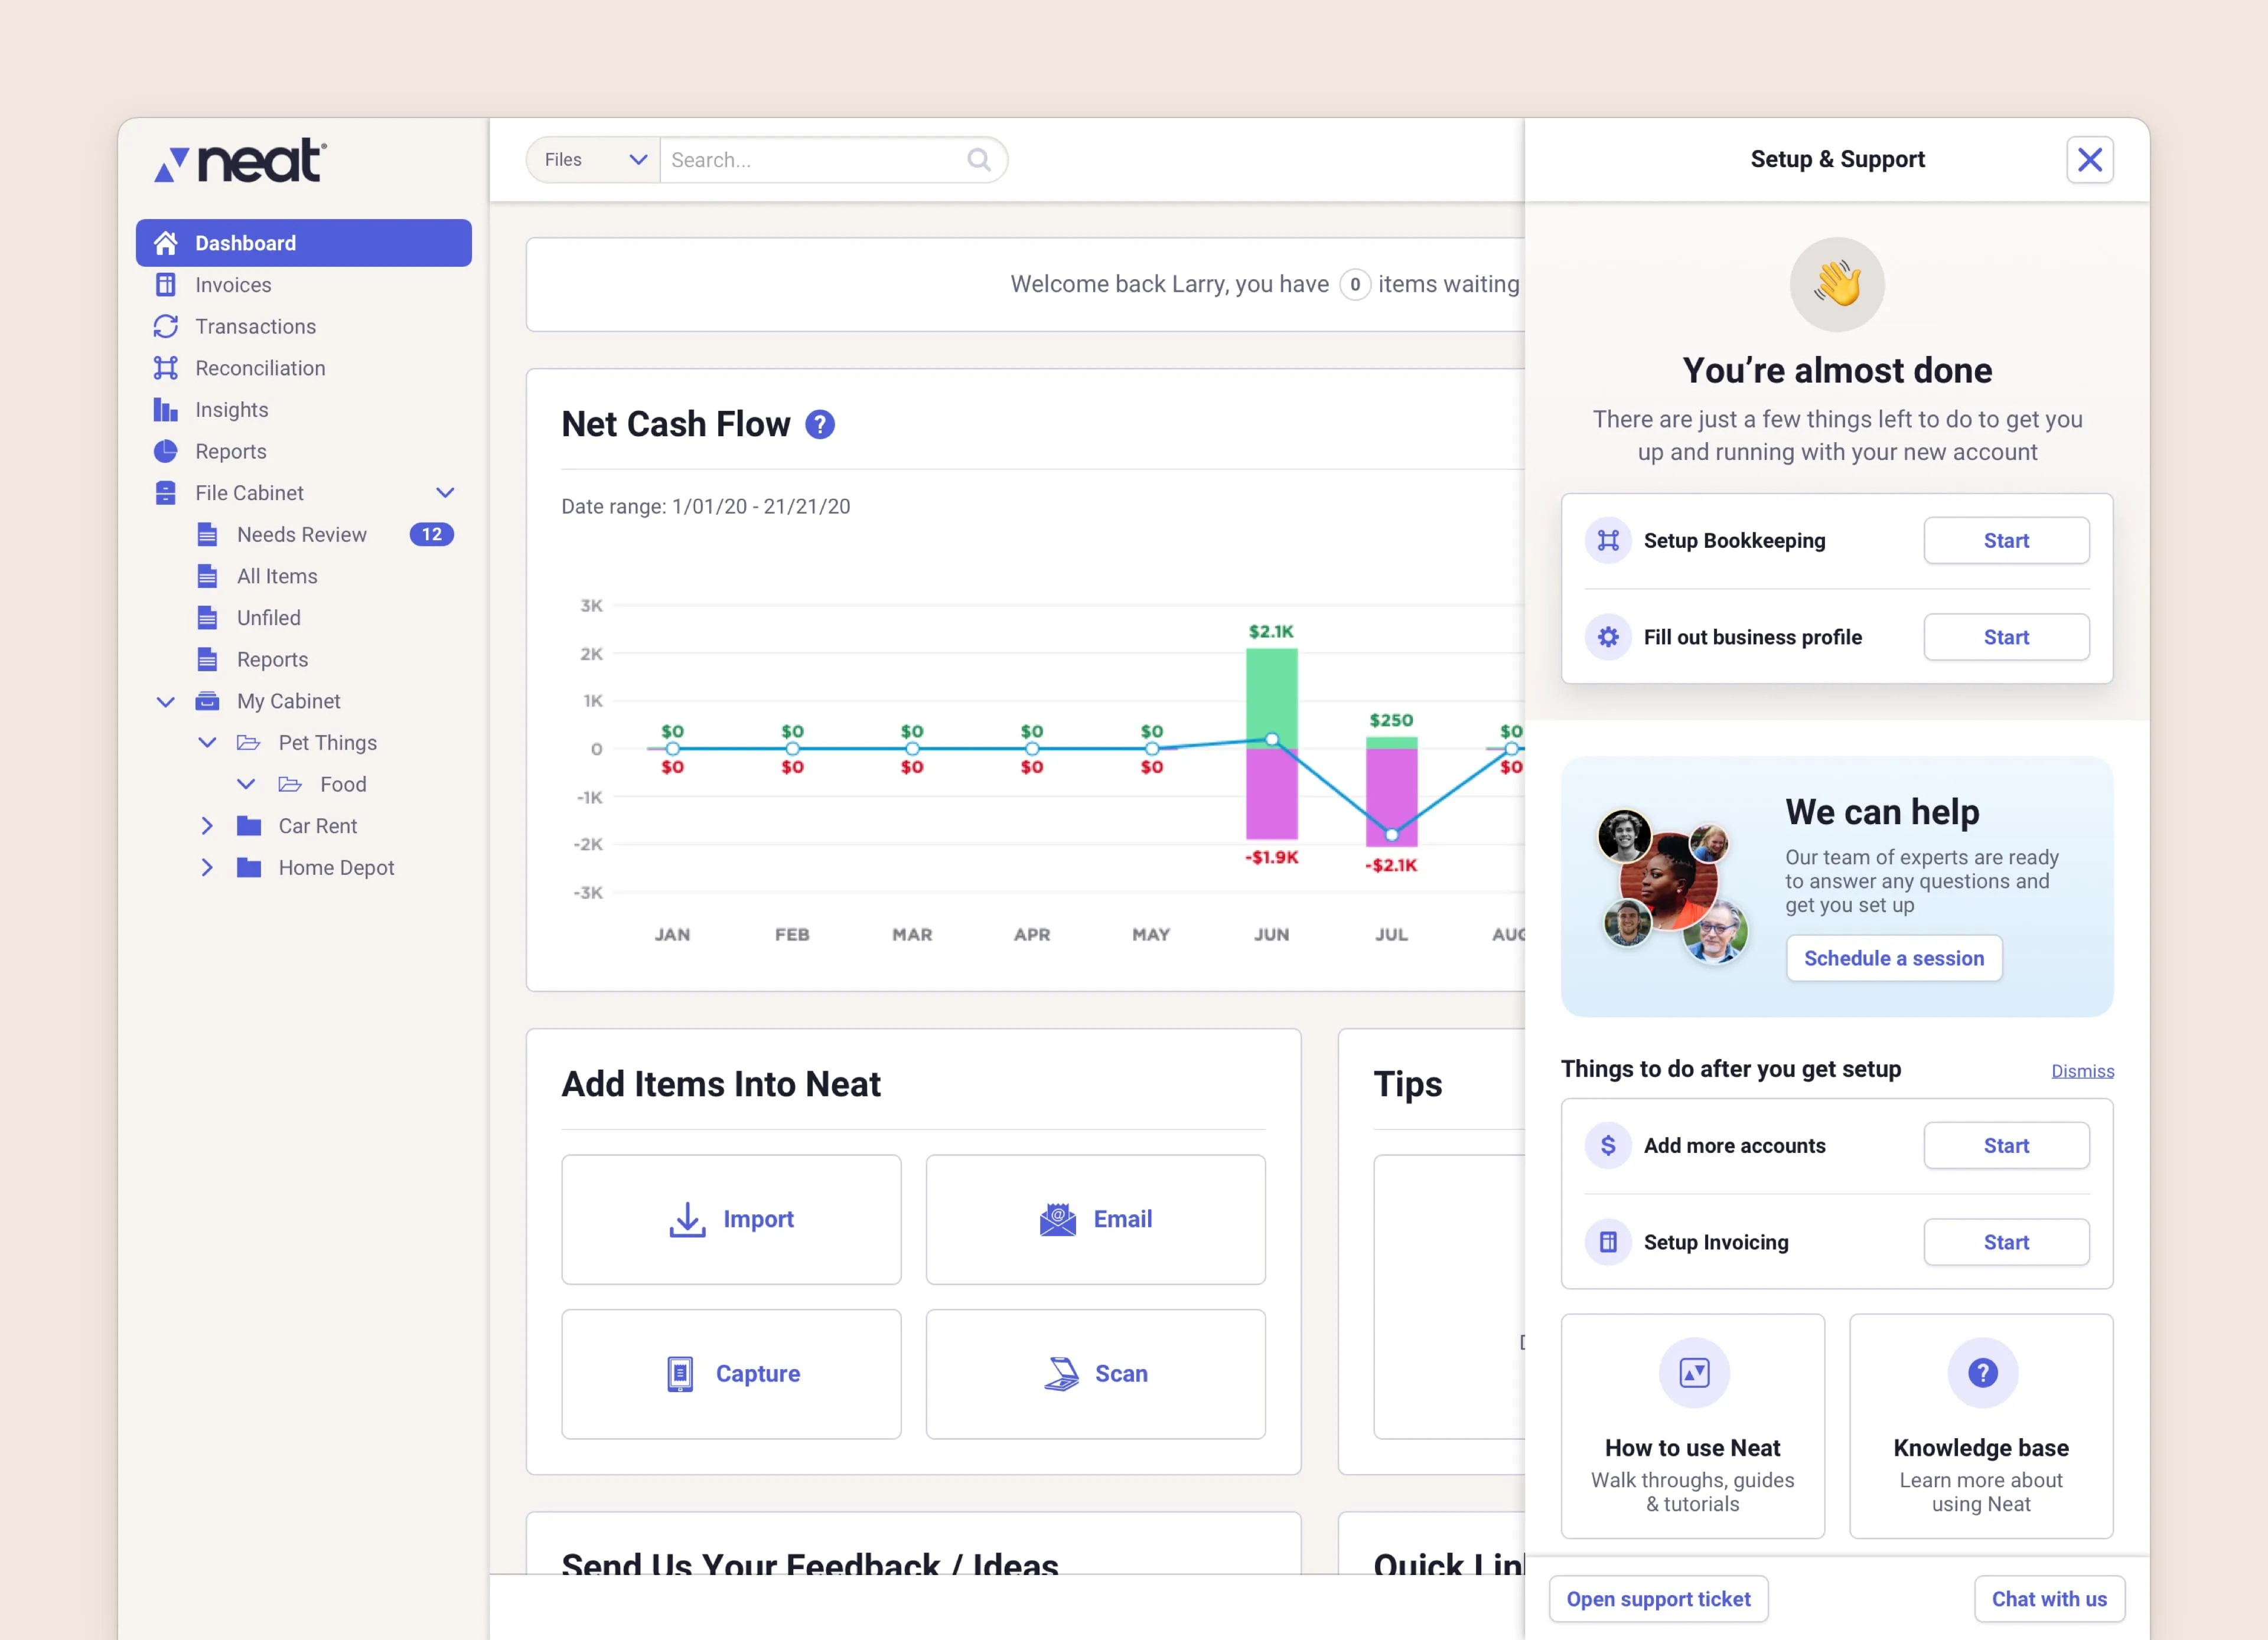The height and width of the screenshot is (1640, 2268).
Task: Click the search magnifier icon
Action: coord(979,160)
